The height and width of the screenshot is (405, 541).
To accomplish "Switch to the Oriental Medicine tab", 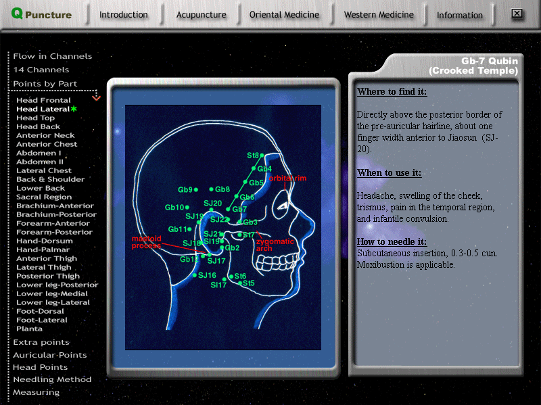I will [x=284, y=15].
